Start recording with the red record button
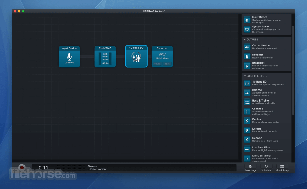Screen dimensions: 307x189 [22, 168]
